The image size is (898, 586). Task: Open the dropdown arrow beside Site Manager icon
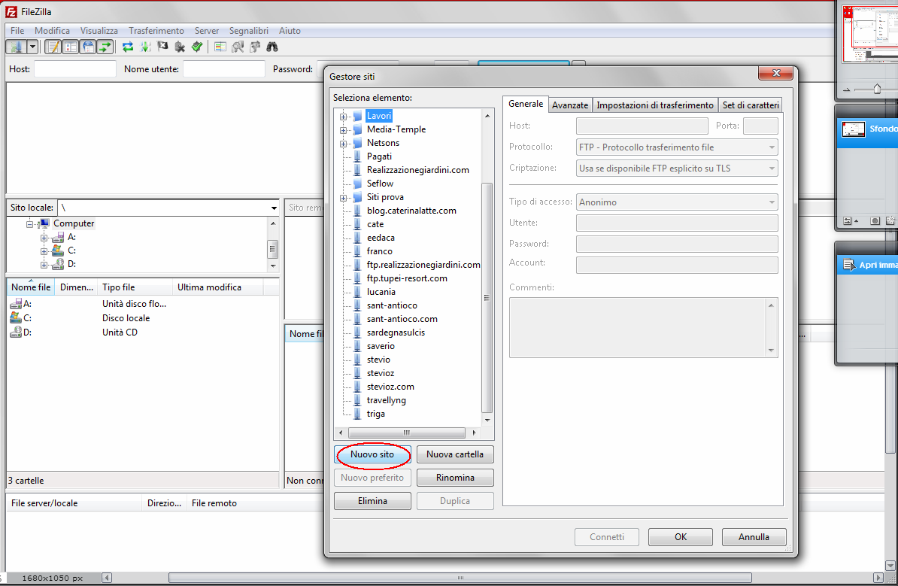[32, 47]
